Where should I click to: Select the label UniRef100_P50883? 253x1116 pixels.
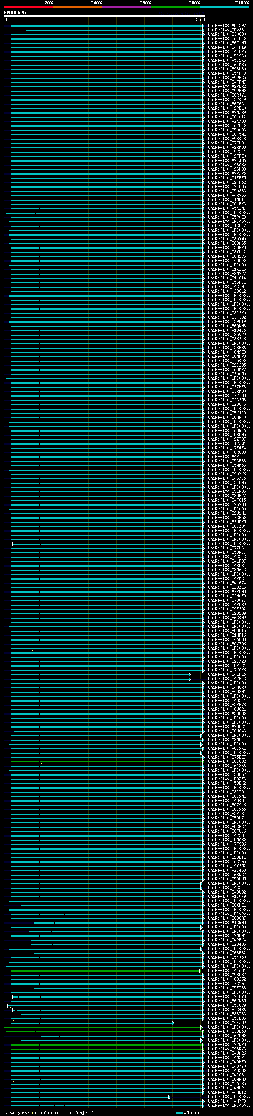tap(227, 191)
